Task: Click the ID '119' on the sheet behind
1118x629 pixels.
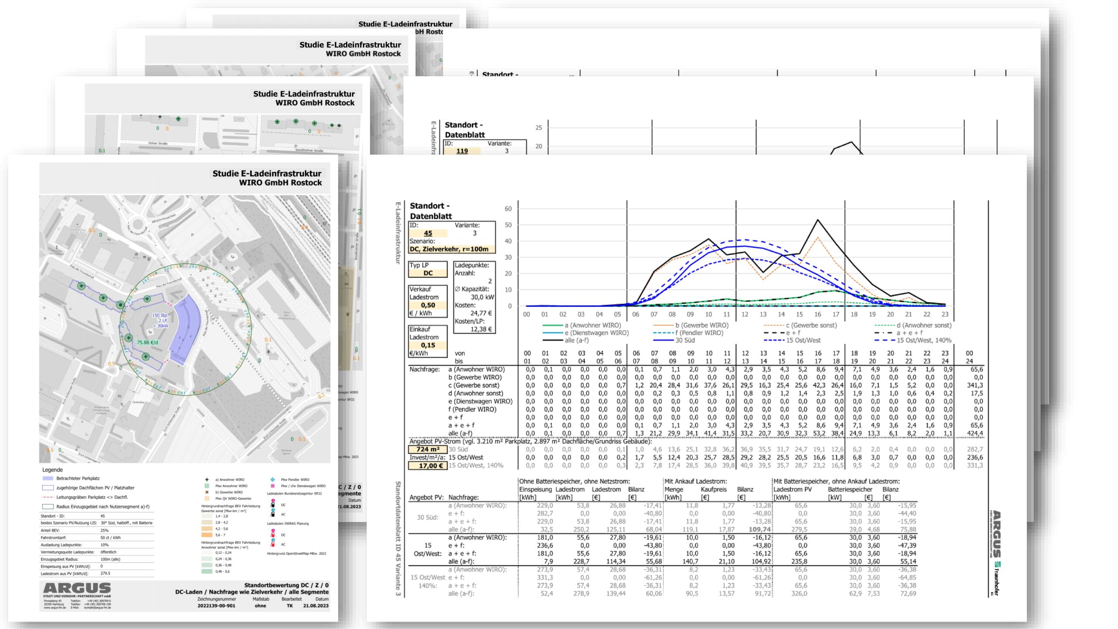Action: click(462, 151)
